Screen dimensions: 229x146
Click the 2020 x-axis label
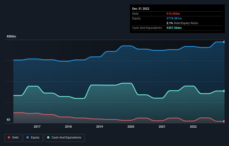tap(131, 127)
